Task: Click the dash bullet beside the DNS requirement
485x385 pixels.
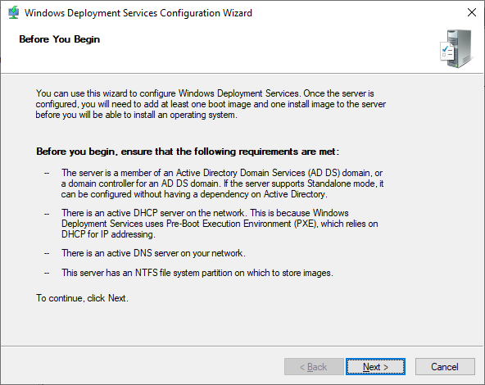Action: 47,254
